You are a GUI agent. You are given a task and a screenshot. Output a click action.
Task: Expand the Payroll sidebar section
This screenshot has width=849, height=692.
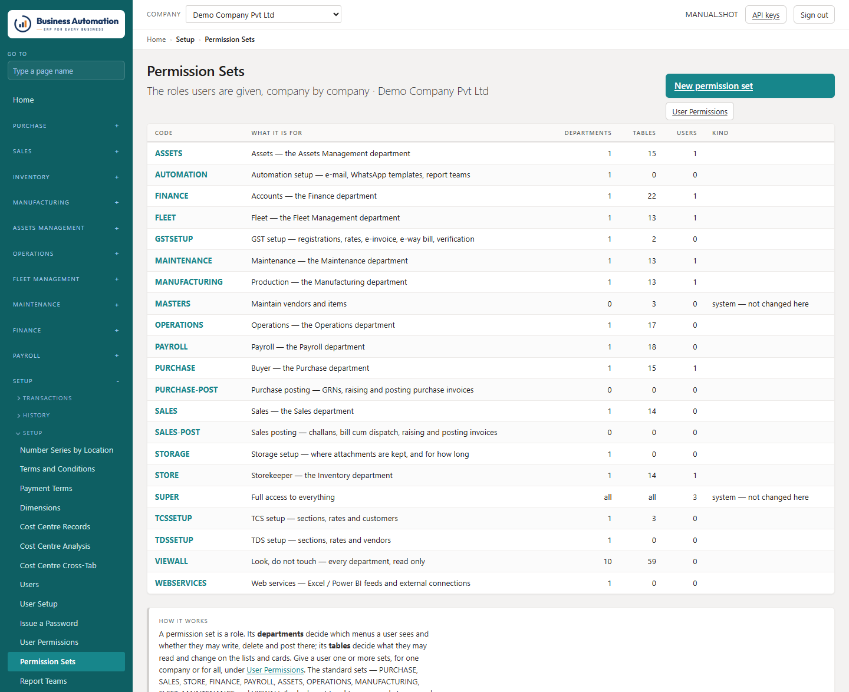pyautogui.click(x=66, y=356)
